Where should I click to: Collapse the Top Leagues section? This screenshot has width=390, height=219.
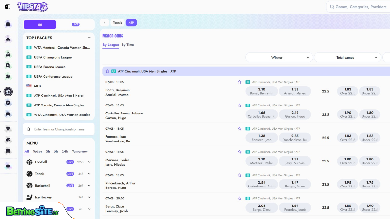pyautogui.click(x=89, y=38)
